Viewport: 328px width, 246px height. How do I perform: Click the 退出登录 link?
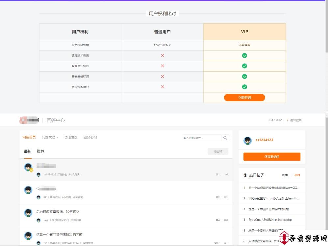295,120
